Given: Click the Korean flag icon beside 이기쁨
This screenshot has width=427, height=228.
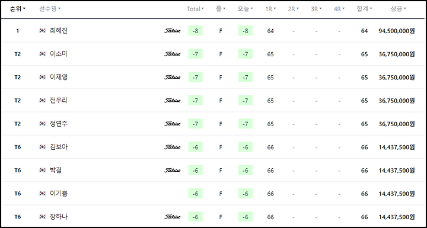Looking at the screenshot, I should 42,194.
